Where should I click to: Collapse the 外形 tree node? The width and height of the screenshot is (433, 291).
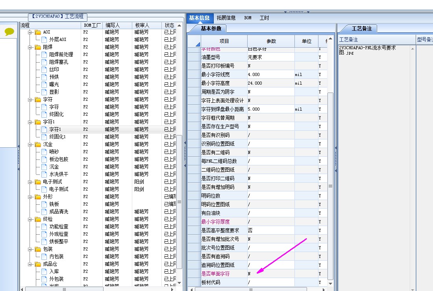(30, 197)
